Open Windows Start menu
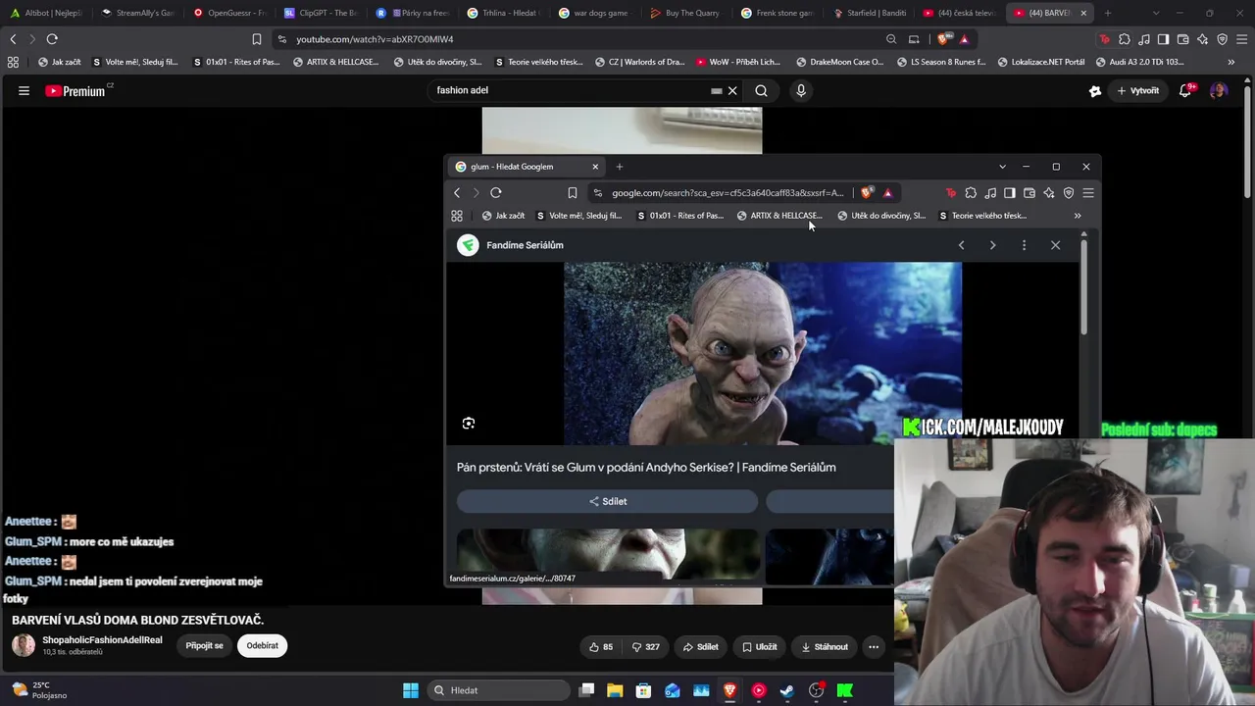The image size is (1255, 706). pyautogui.click(x=411, y=690)
